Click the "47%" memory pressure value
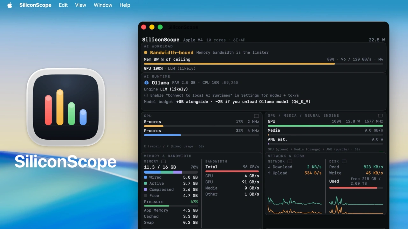 [x=194, y=202]
